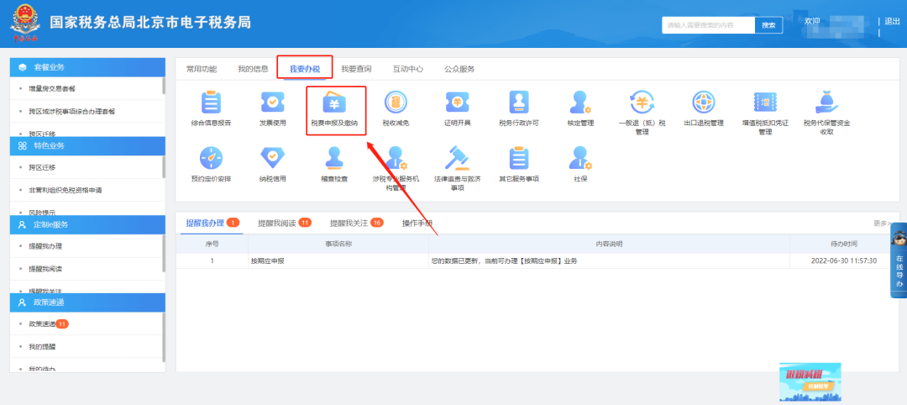907x405 pixels.
Task: Switch to 互动中心 tab
Action: (x=408, y=69)
